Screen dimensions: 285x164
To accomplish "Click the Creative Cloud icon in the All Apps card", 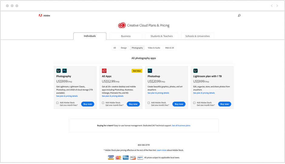I will (104, 71).
